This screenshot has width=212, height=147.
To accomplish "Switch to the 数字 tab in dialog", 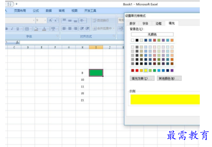I will [x=132, y=23].
